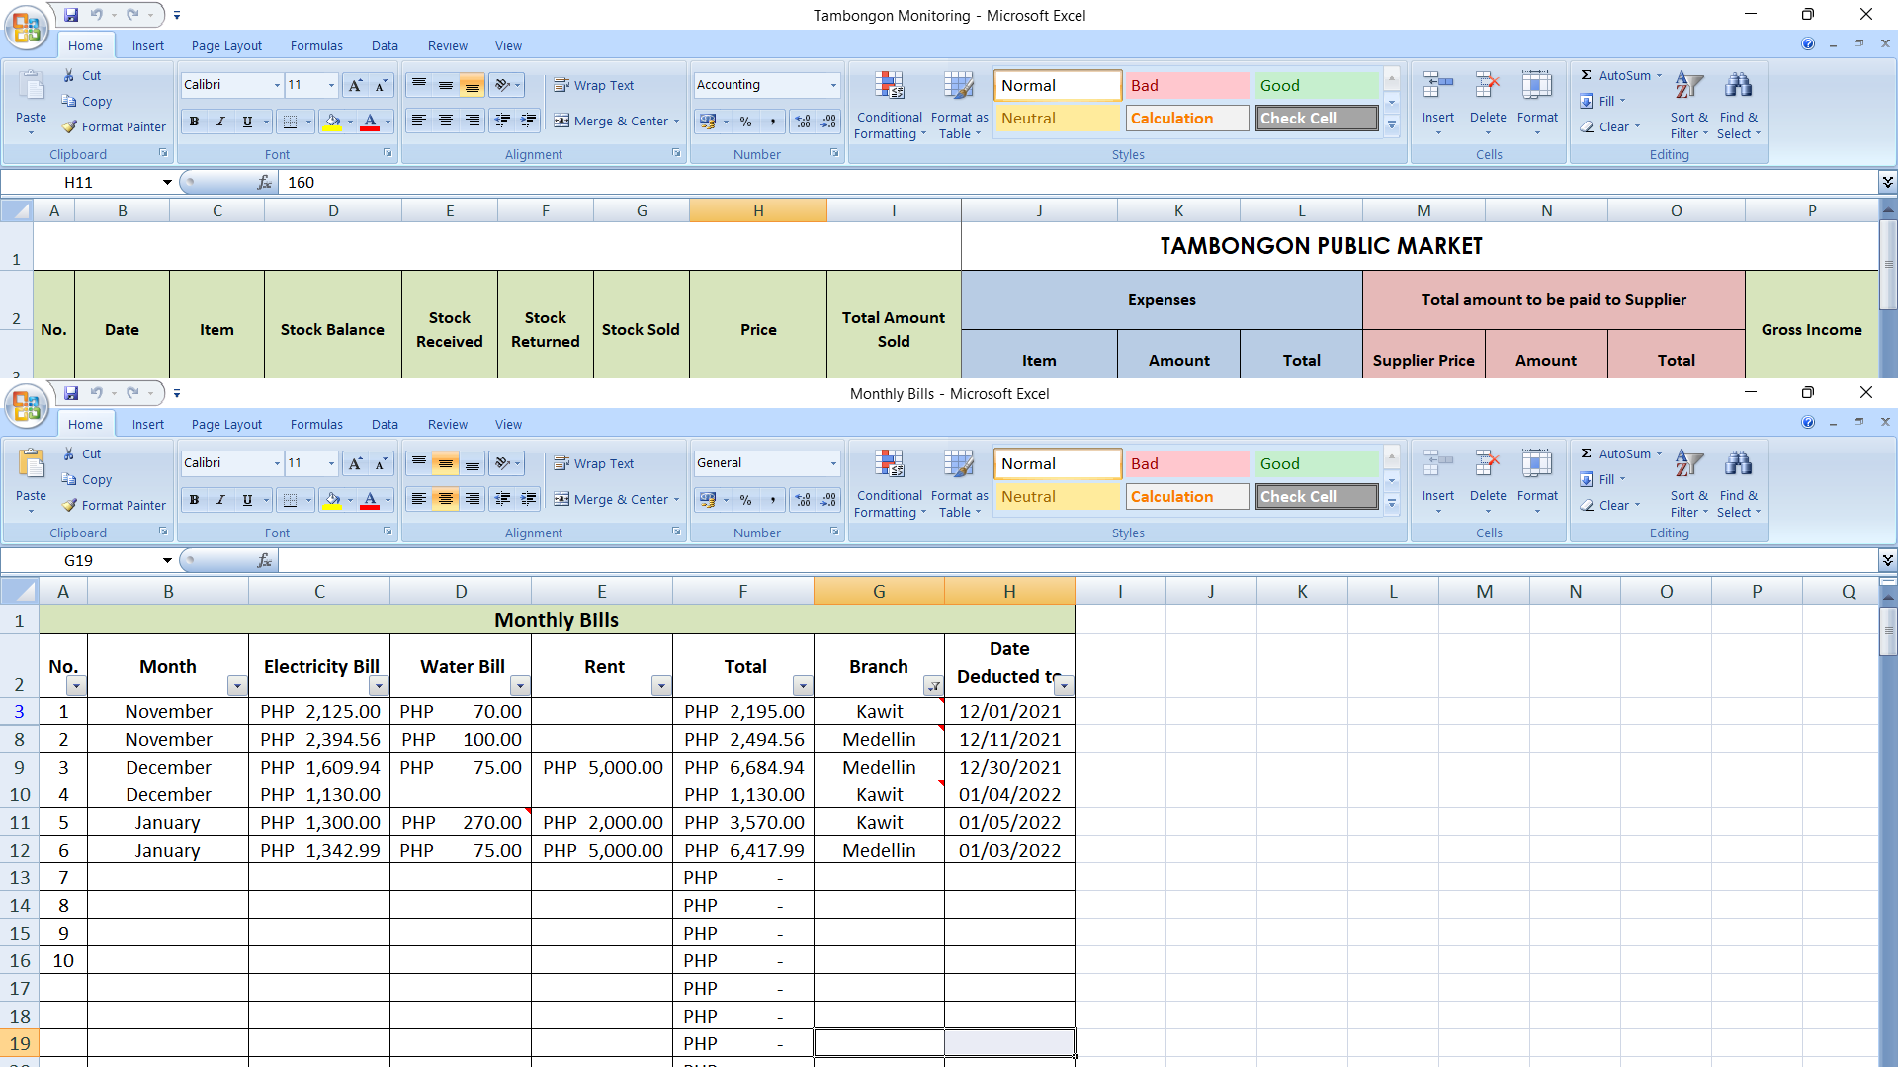
Task: Switch to Formulas tab in Monthly Bills window
Action: [x=316, y=424]
